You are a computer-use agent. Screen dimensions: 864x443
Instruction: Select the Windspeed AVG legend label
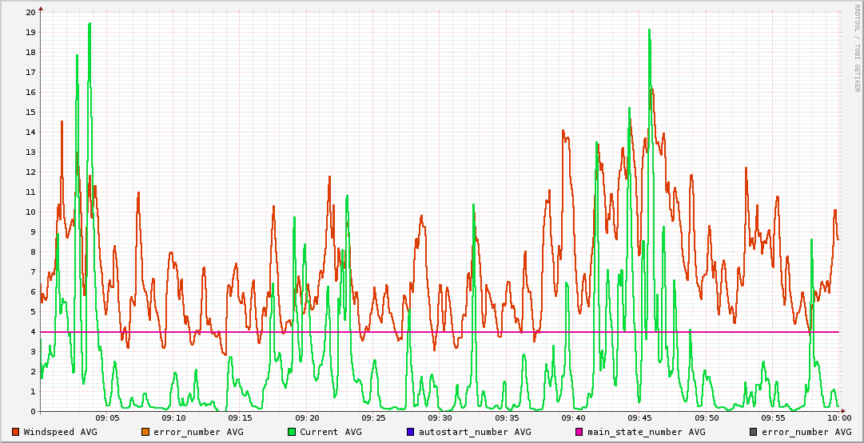click(60, 432)
